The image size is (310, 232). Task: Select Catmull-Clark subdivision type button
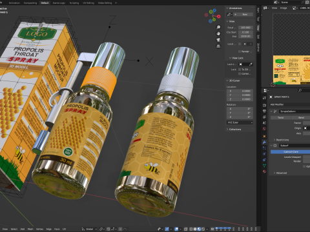click(x=290, y=151)
